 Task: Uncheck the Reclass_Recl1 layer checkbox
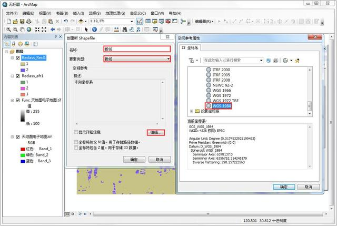click(x=18, y=57)
